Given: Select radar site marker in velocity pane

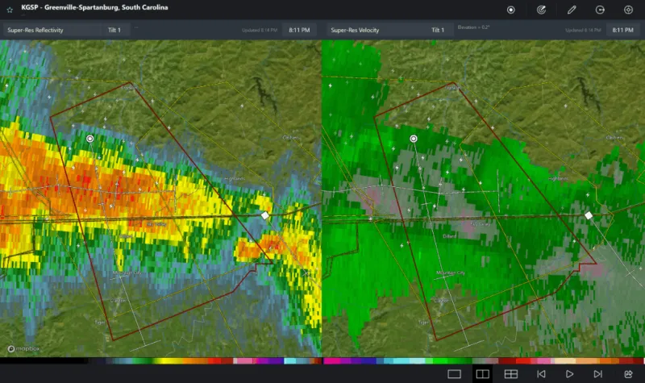Looking at the screenshot, I should click(414, 139).
